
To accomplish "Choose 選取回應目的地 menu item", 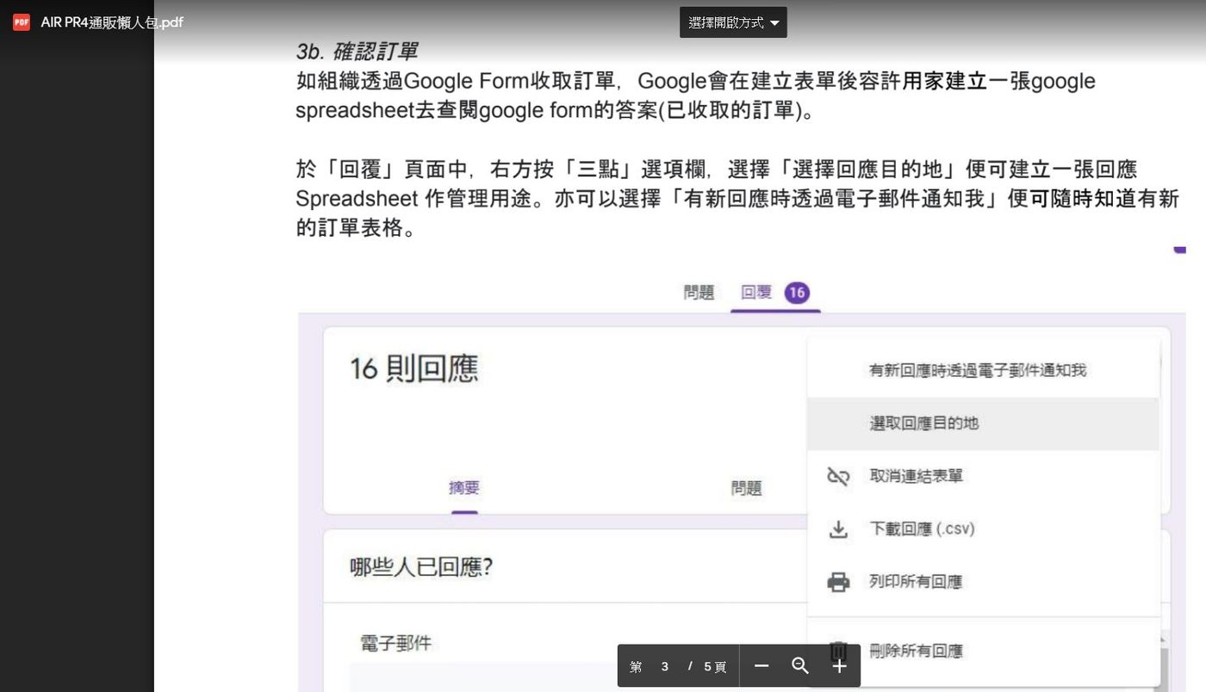I will coord(983,423).
